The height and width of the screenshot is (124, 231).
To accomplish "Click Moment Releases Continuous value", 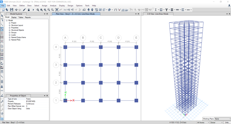I will point(30,104).
